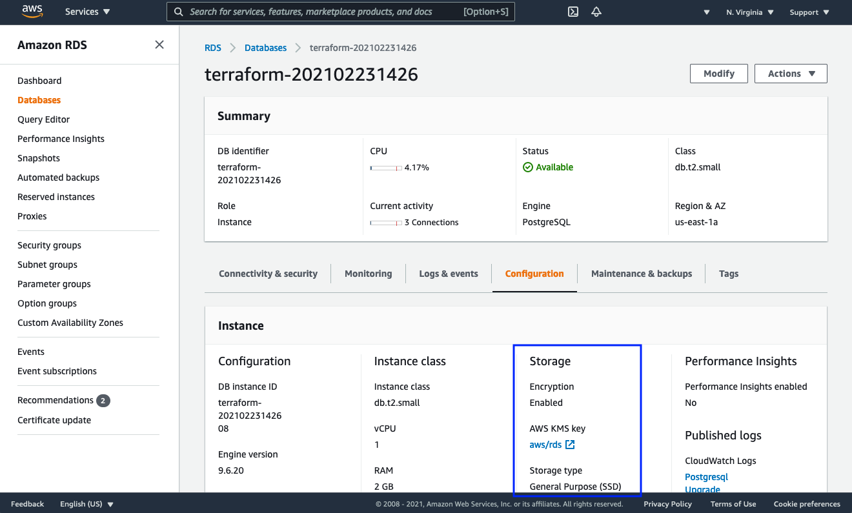The height and width of the screenshot is (513, 852).
Task: Click the Feedback link in footer
Action: click(28, 504)
